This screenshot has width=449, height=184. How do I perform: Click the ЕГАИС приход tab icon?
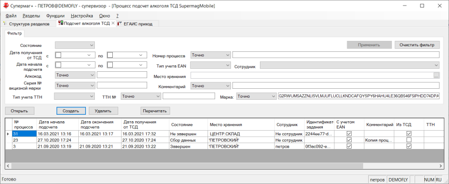point(120,24)
